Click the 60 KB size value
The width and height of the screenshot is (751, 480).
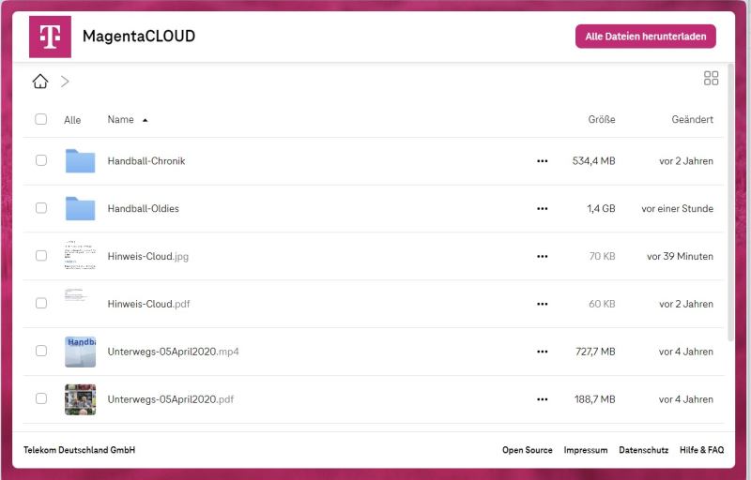coord(602,304)
